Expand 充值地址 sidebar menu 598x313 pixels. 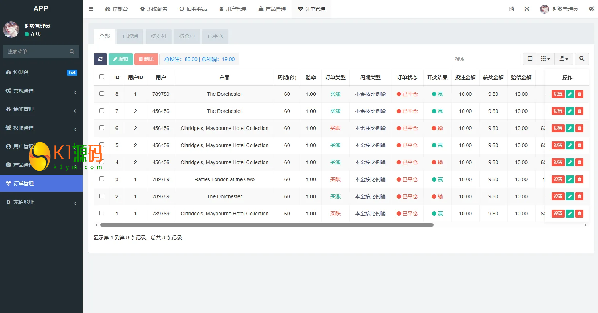[41, 202]
